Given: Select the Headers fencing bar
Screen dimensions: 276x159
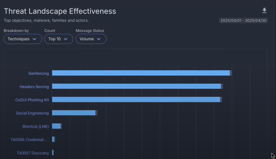Looking at the screenshot, I should [x=136, y=86].
